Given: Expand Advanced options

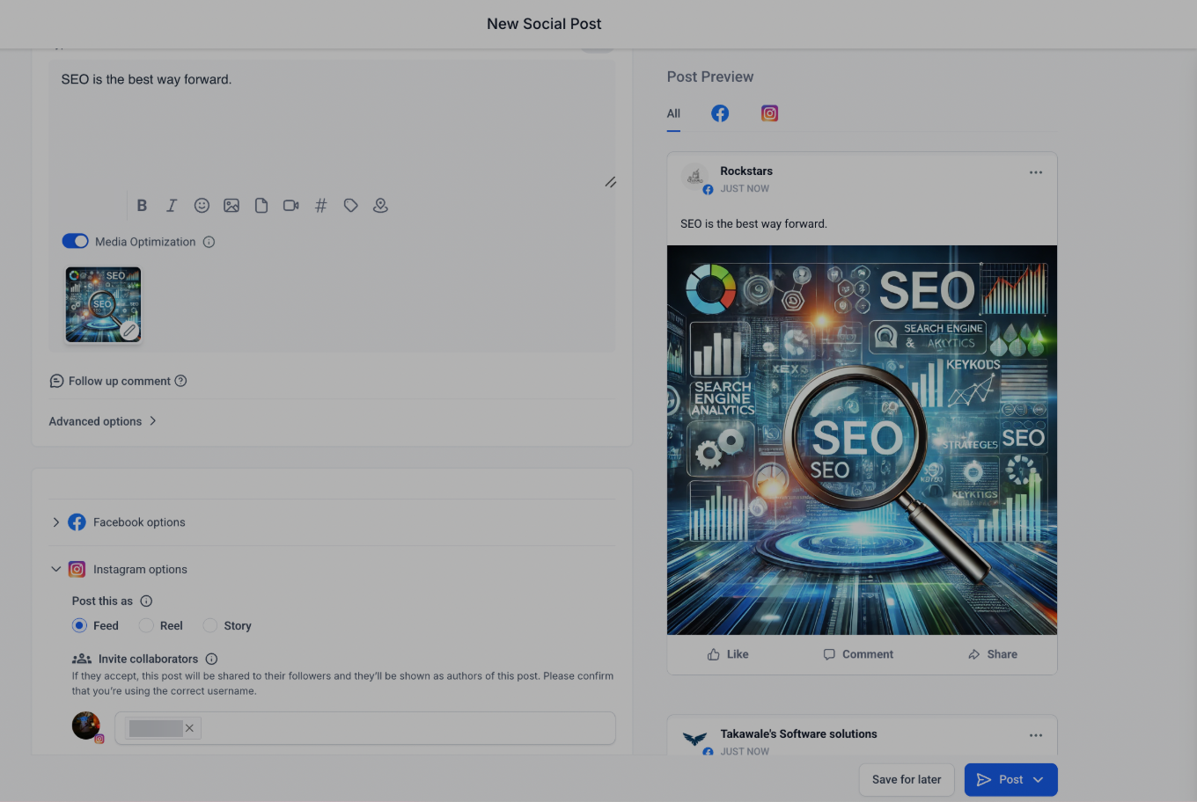Looking at the screenshot, I should [x=103, y=421].
